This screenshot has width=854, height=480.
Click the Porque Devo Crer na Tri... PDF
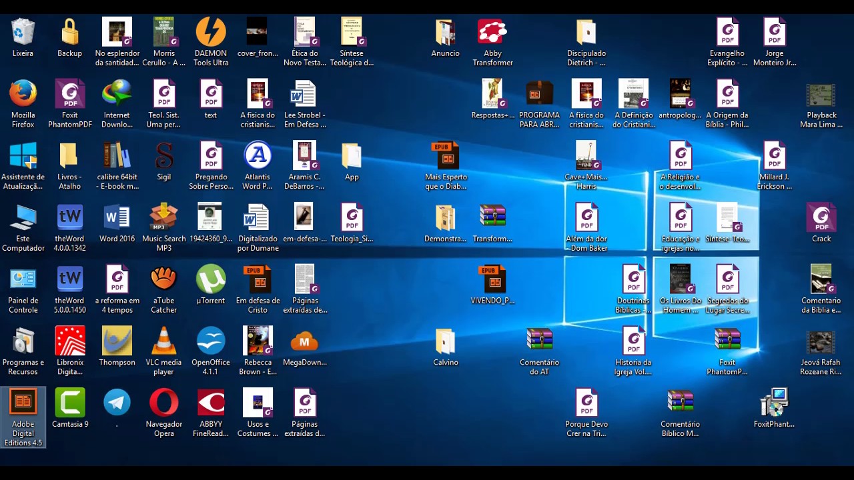click(586, 403)
